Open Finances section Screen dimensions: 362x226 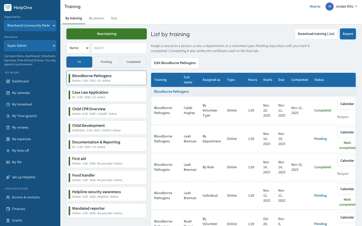coord(30,209)
